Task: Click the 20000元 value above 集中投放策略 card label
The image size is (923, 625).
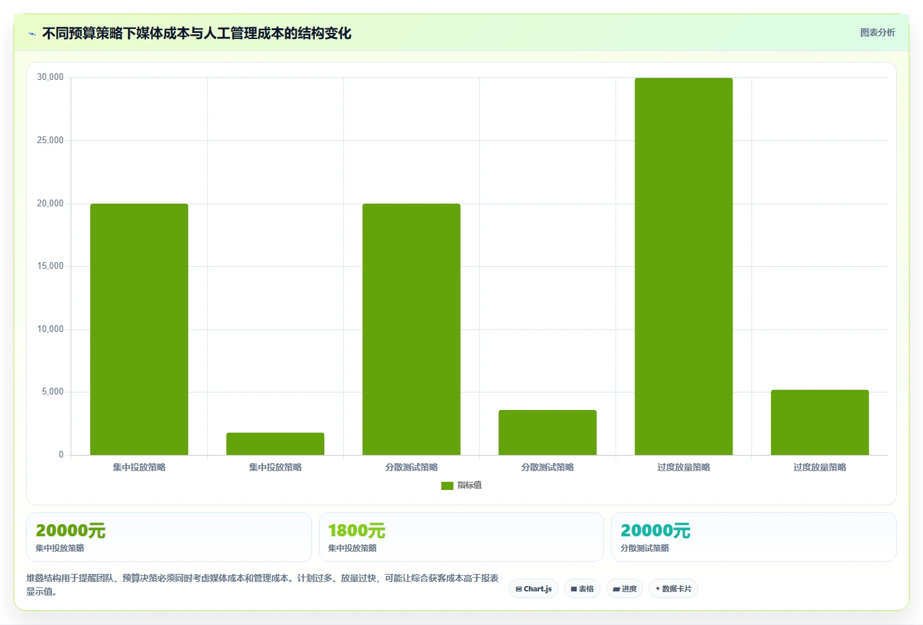Action: tap(71, 531)
